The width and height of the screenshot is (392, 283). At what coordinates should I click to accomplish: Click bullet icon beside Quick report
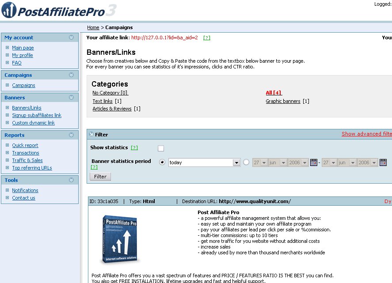pyautogui.click(x=7, y=145)
